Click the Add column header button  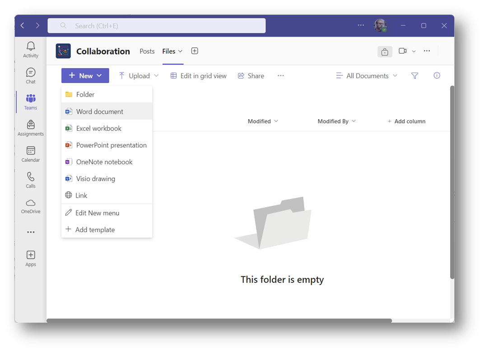click(x=406, y=121)
